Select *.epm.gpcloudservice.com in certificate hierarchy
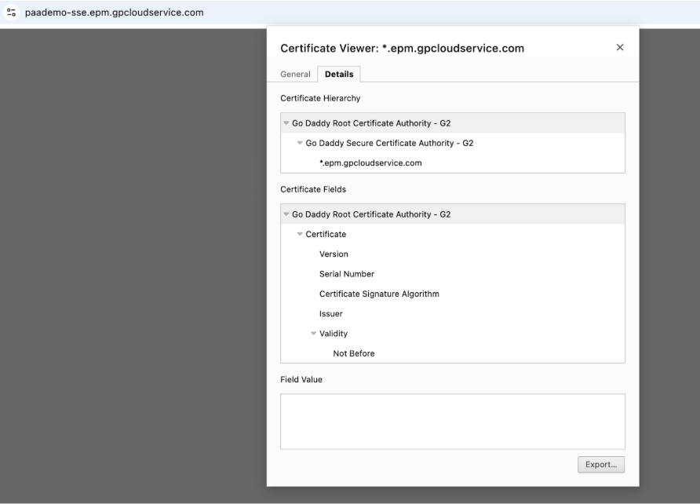This screenshot has height=504, width=700. click(370, 163)
